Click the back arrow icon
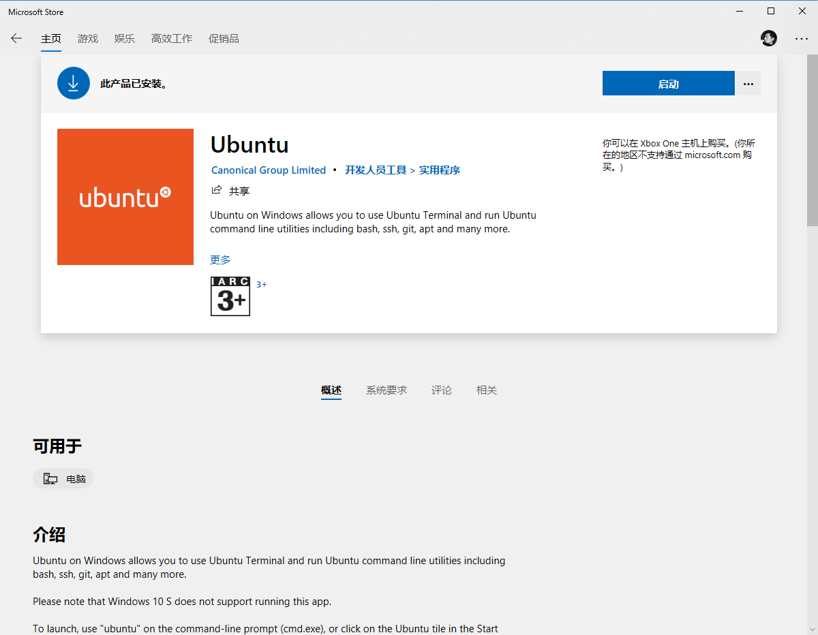Viewport: 818px width, 635px height. point(16,38)
